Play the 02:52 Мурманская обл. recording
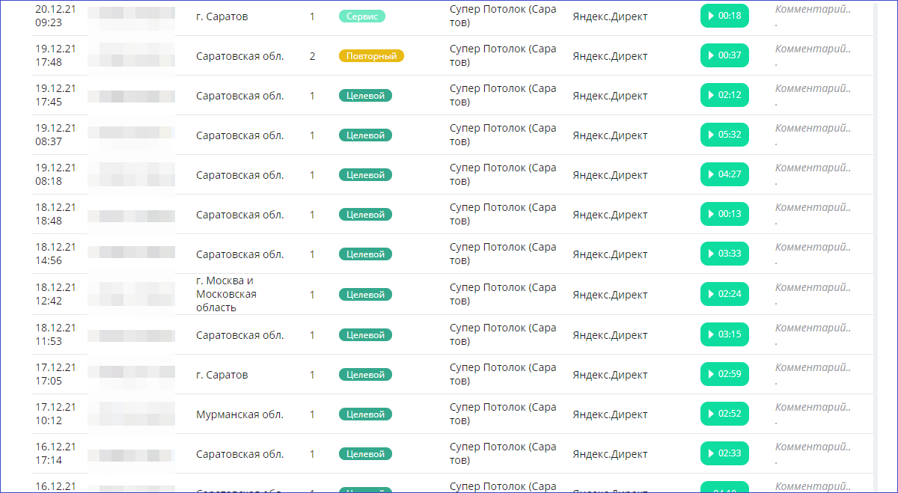This screenshot has height=493, width=898. [724, 414]
